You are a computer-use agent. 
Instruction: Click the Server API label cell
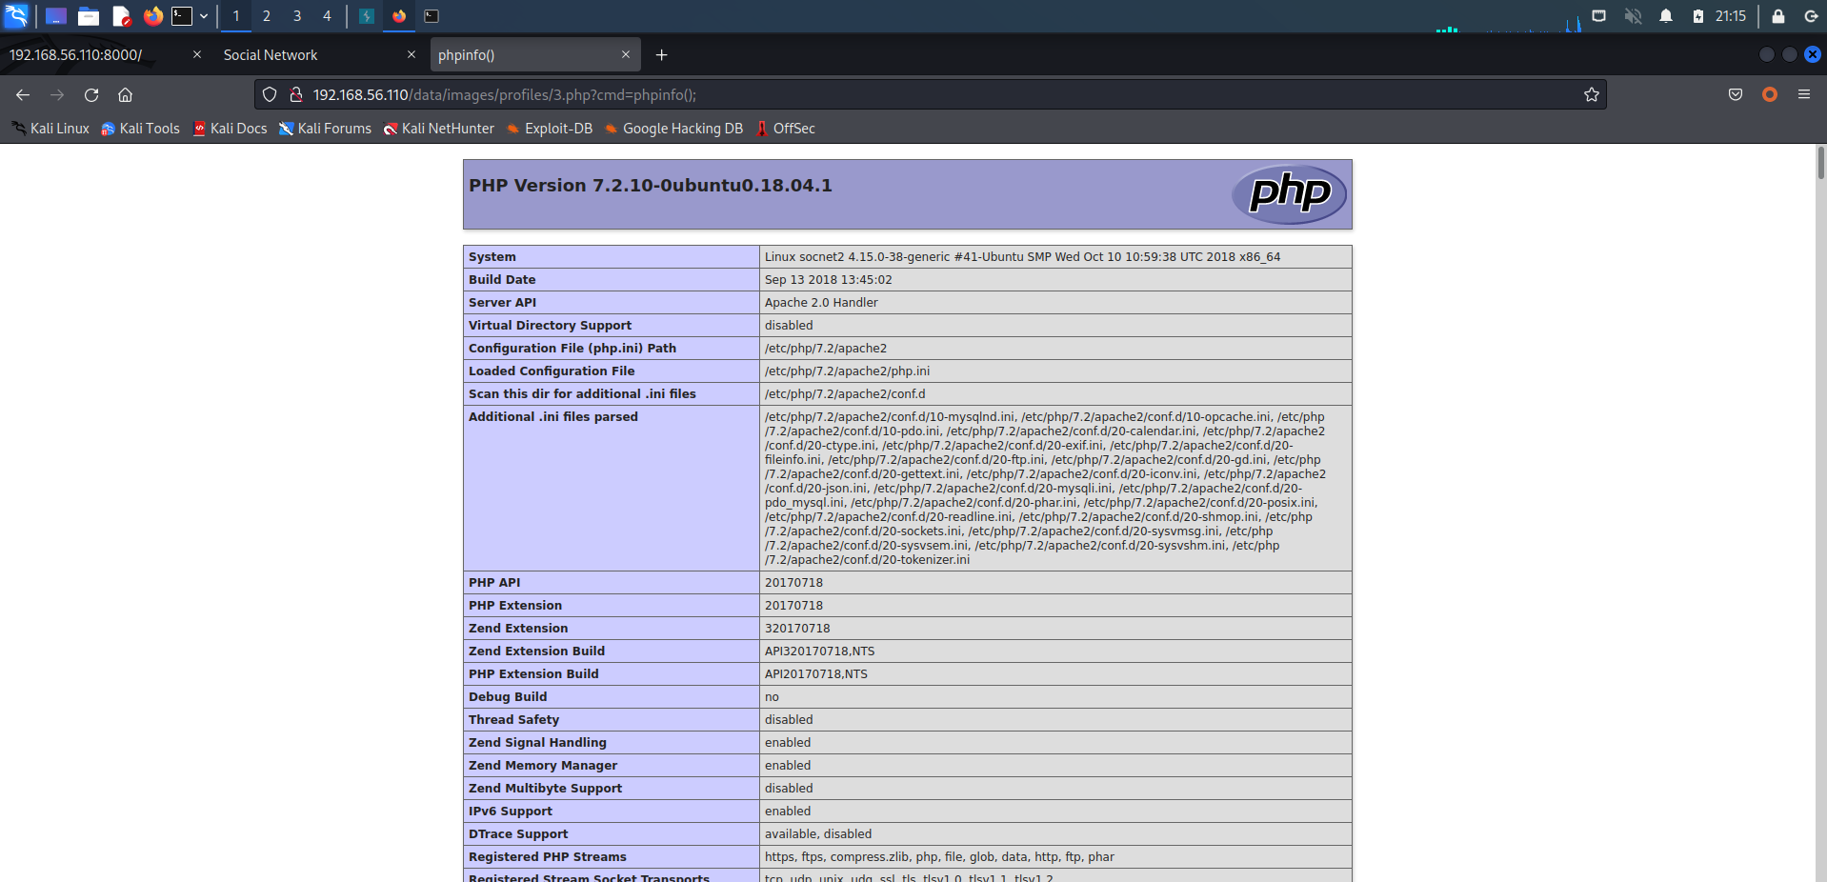click(x=612, y=303)
